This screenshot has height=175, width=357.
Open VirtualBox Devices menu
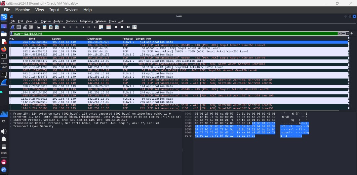click(71, 10)
